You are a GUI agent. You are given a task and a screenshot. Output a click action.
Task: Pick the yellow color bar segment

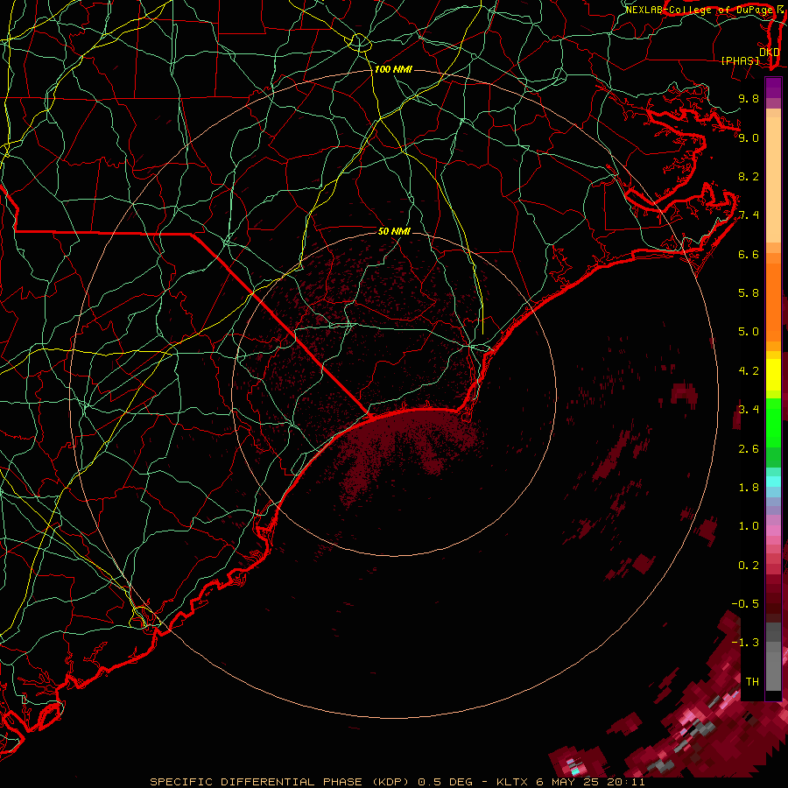click(x=773, y=375)
